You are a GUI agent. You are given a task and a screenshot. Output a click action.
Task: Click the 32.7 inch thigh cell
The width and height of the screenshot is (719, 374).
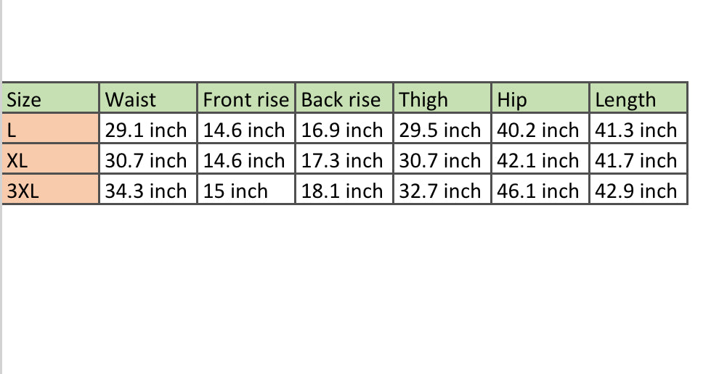[x=442, y=191]
